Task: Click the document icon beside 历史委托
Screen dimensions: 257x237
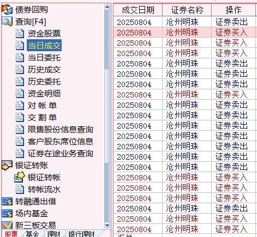Action: (x=20, y=81)
